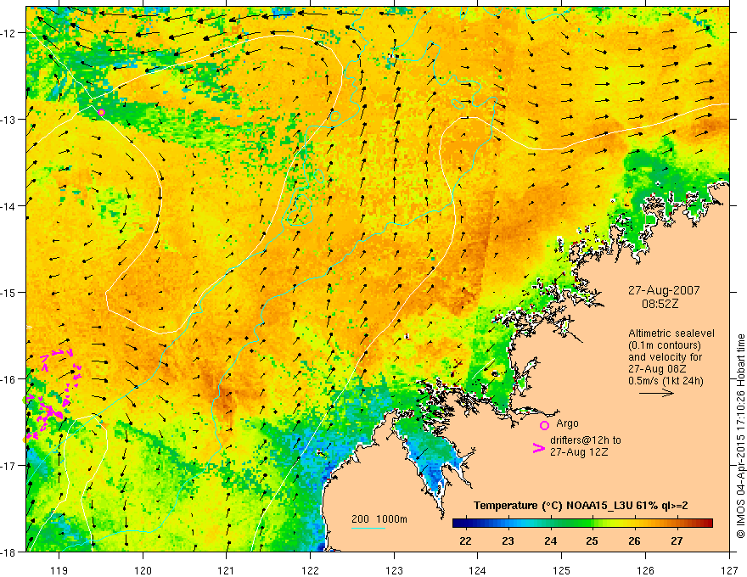
Task: Click the "27-Aug 12Z" legend text
Action: (579, 452)
